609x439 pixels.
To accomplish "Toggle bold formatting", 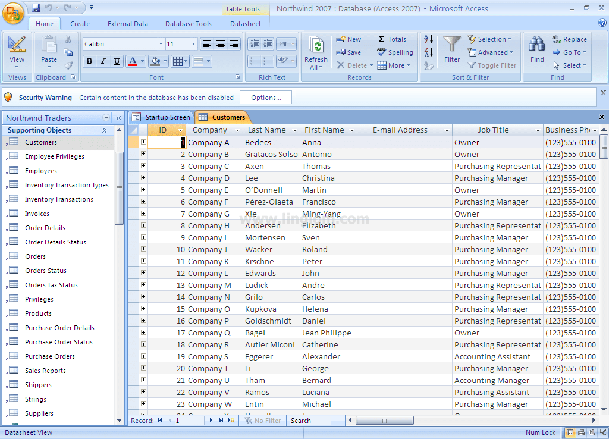I will (x=89, y=61).
